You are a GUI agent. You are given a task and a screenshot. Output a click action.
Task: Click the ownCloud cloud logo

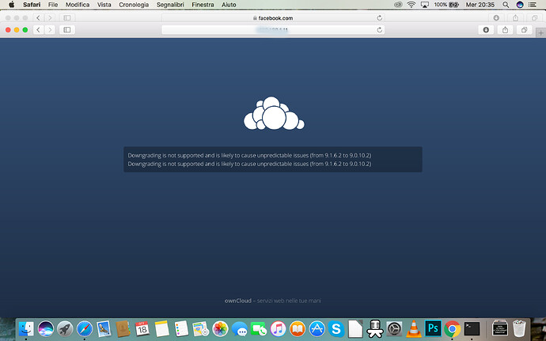(274, 113)
